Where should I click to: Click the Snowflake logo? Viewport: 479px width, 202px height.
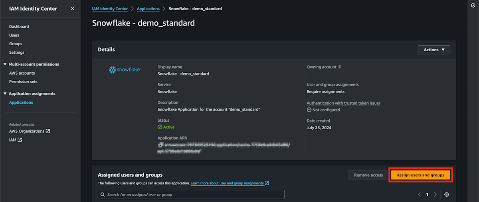pyautogui.click(x=125, y=70)
